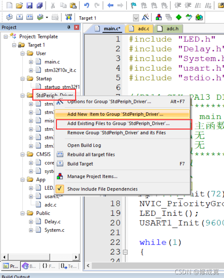Expand main.c in the User group

(x=31, y=62)
